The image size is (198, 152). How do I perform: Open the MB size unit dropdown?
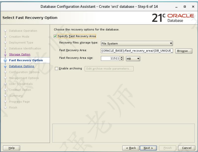[133, 59]
